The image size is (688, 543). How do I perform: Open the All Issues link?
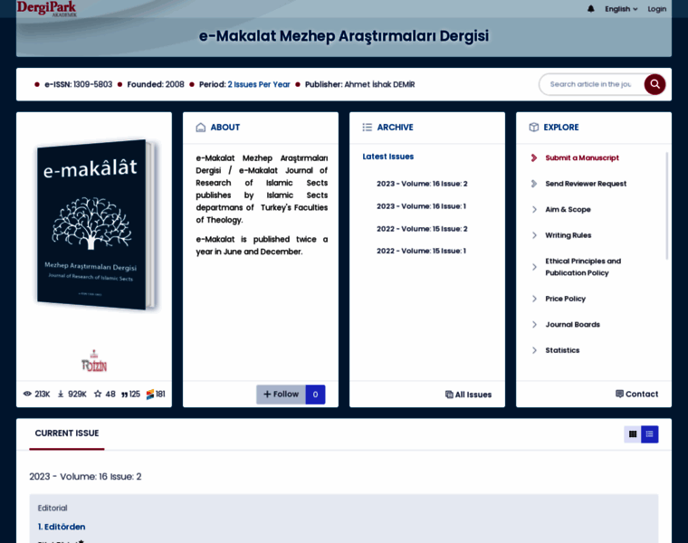click(468, 395)
